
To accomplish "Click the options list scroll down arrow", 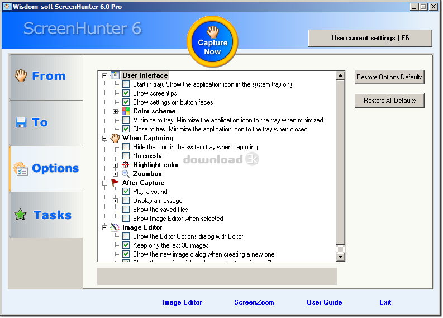I will [x=340, y=257].
